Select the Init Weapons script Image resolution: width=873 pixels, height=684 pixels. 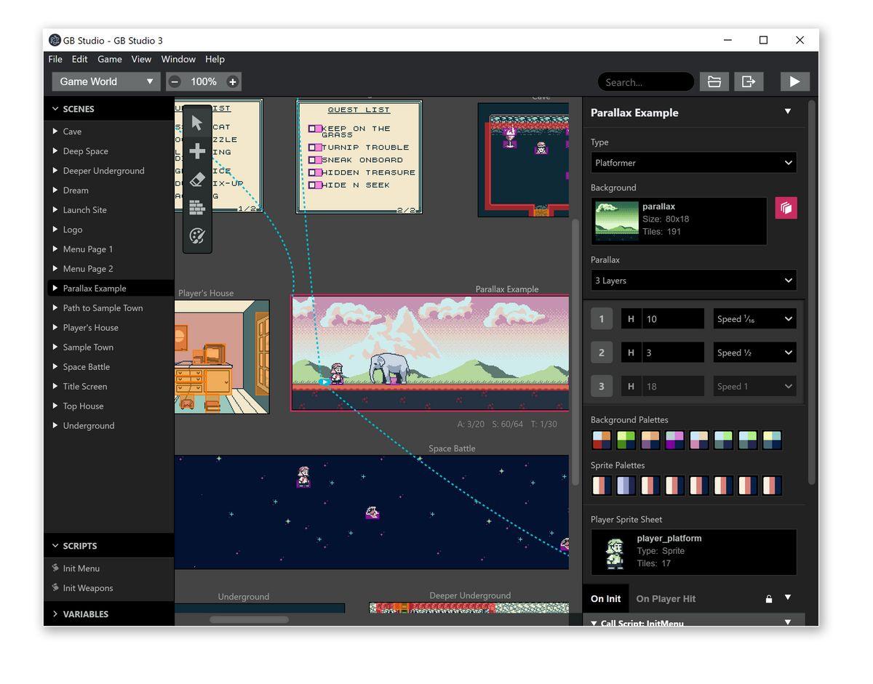pyautogui.click(x=88, y=588)
